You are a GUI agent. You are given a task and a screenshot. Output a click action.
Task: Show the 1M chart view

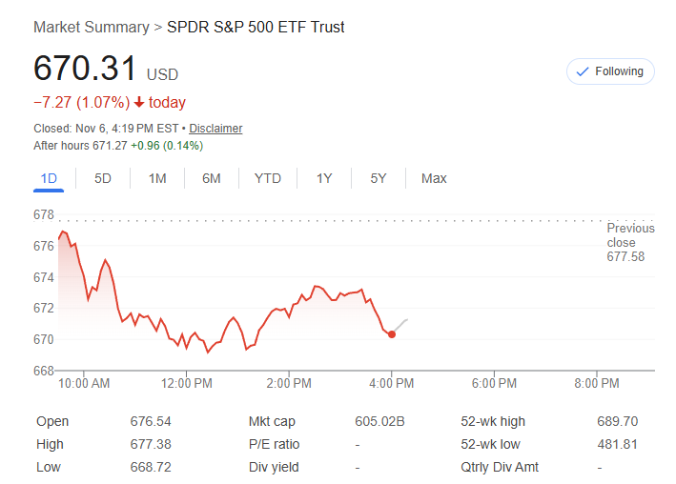click(157, 178)
